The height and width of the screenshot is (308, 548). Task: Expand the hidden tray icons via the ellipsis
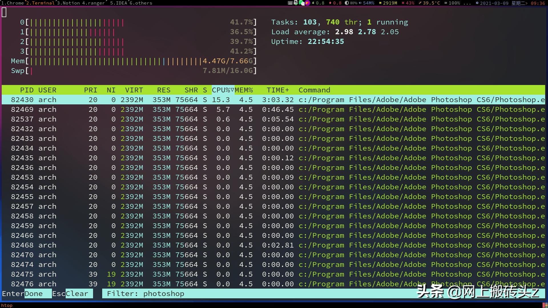467,3
